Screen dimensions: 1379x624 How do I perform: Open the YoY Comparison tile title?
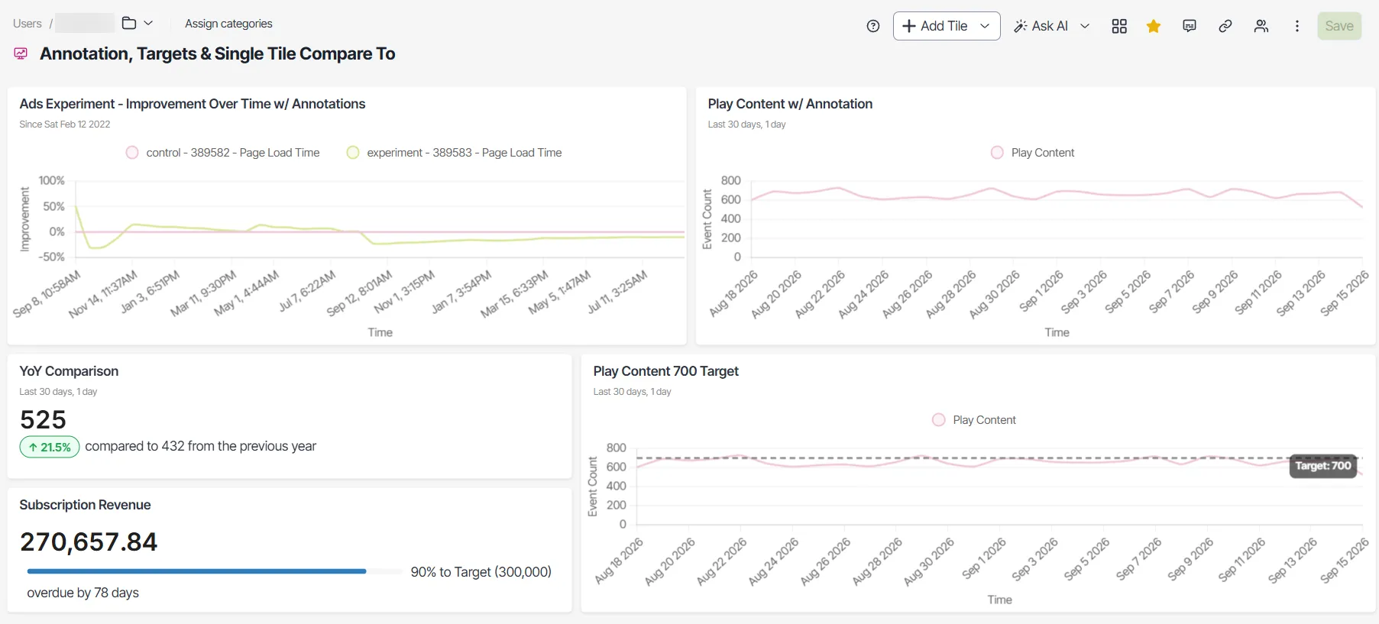coord(69,371)
